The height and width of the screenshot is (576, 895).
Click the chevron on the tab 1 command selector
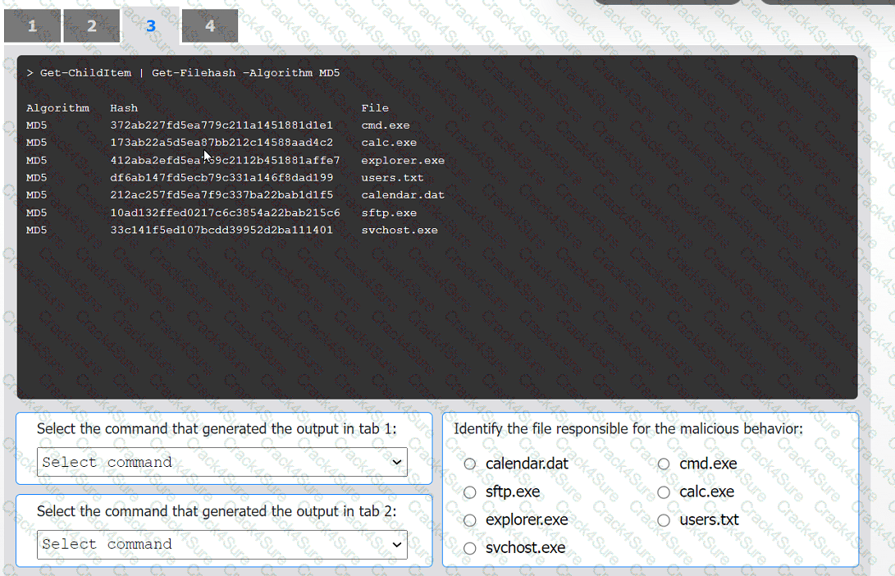[x=400, y=462]
